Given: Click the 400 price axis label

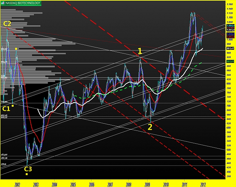Looking at the screenshot, I should [x=228, y=172].
